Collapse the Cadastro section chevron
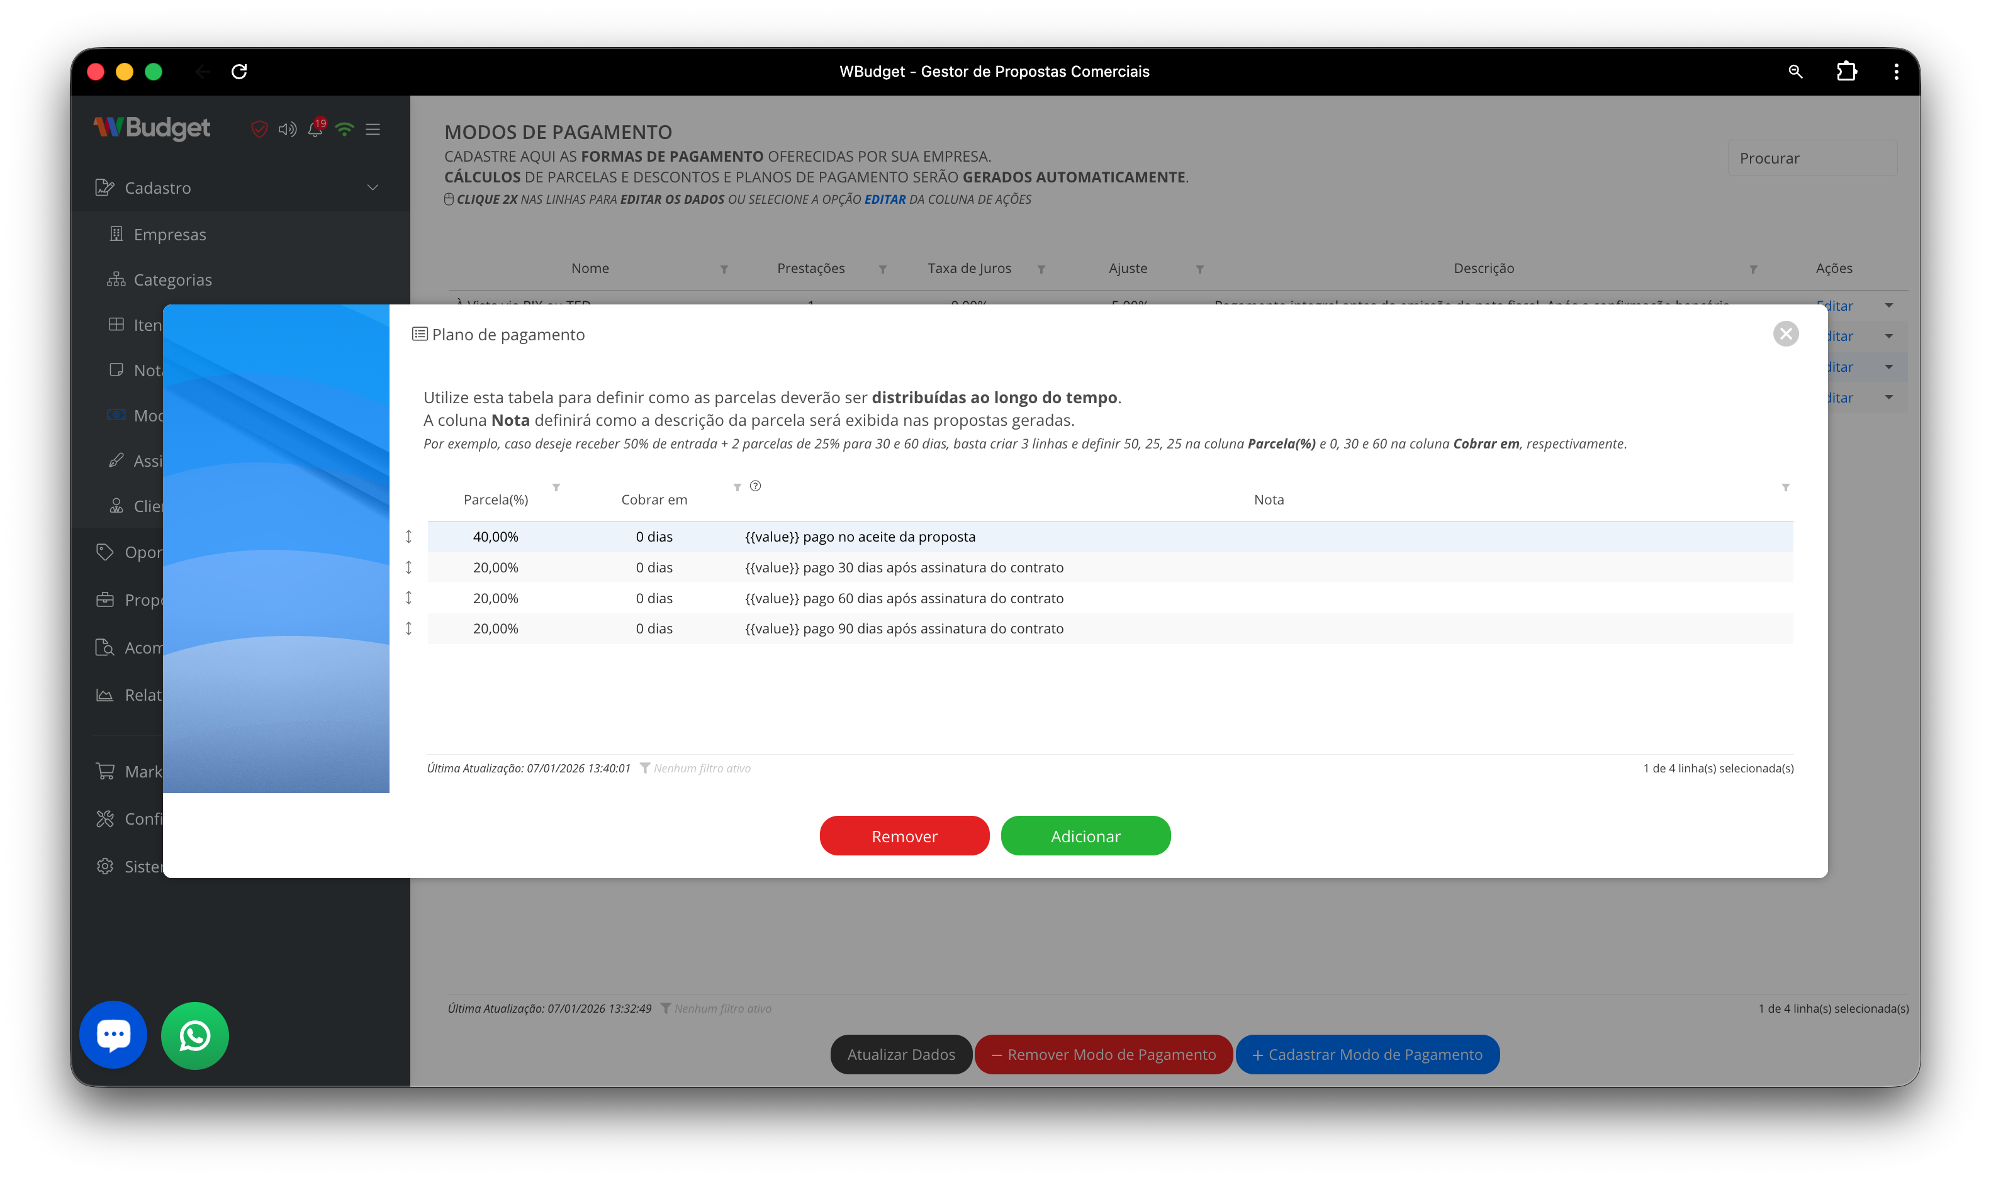The width and height of the screenshot is (1991, 1180). pyautogui.click(x=373, y=187)
